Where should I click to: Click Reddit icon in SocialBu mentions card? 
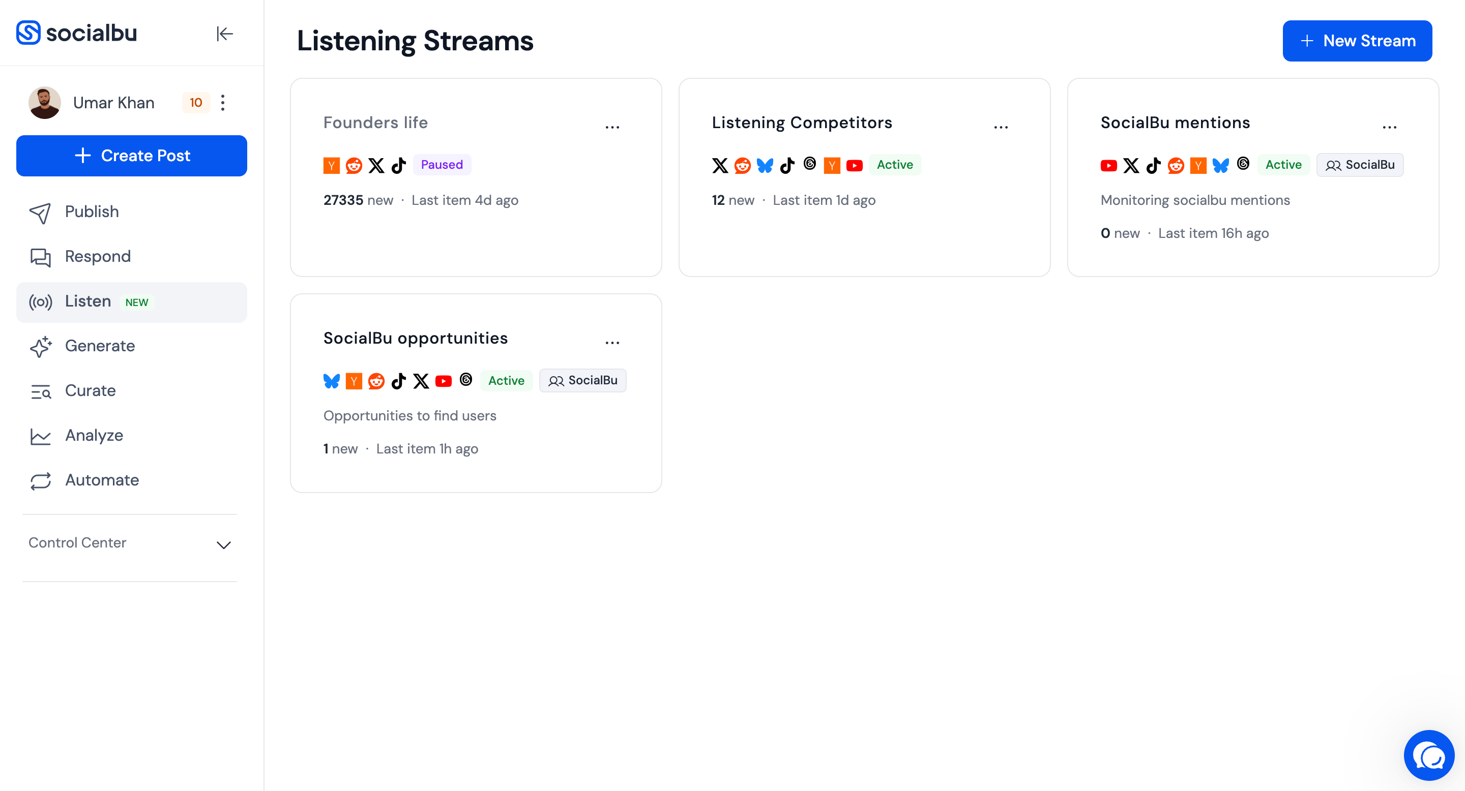coord(1176,165)
